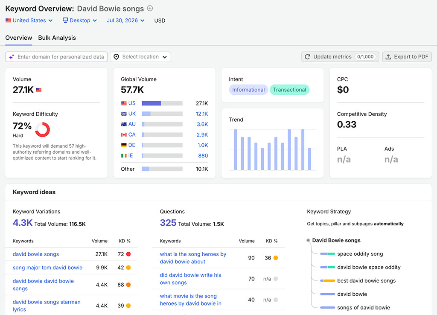
Task: Open david bowie songs starman lyrics link
Action: click(x=47, y=306)
